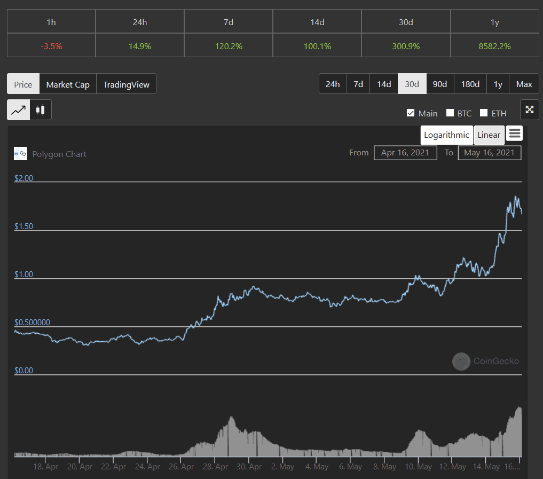The height and width of the screenshot is (479, 543).
Task: Enable the BTC comparison checkbox
Action: click(x=450, y=113)
